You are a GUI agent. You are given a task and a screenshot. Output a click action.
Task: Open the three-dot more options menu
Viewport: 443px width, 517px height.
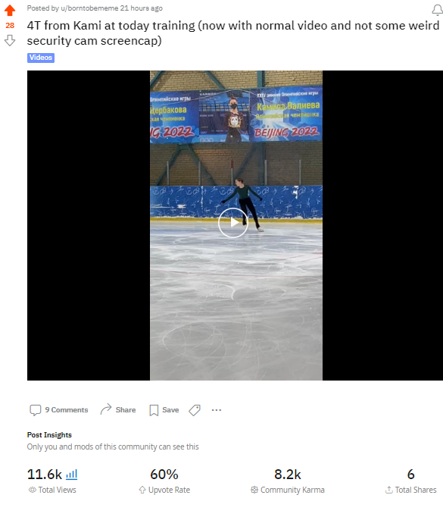[x=217, y=410]
